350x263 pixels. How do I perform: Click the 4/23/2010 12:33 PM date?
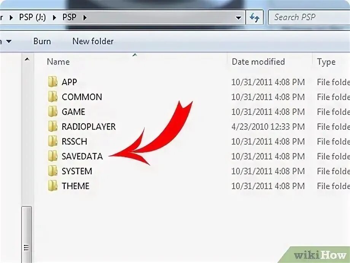click(x=268, y=127)
